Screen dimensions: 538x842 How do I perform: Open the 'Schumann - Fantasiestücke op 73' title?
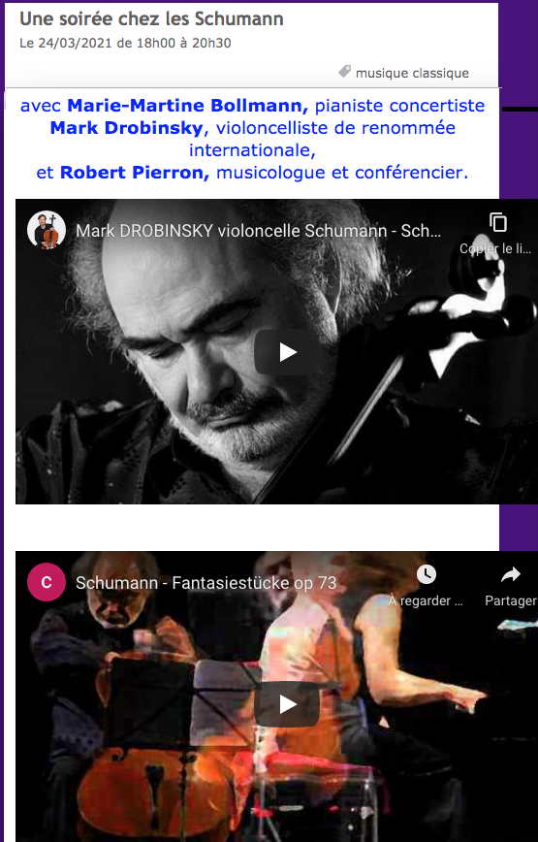[x=206, y=583]
